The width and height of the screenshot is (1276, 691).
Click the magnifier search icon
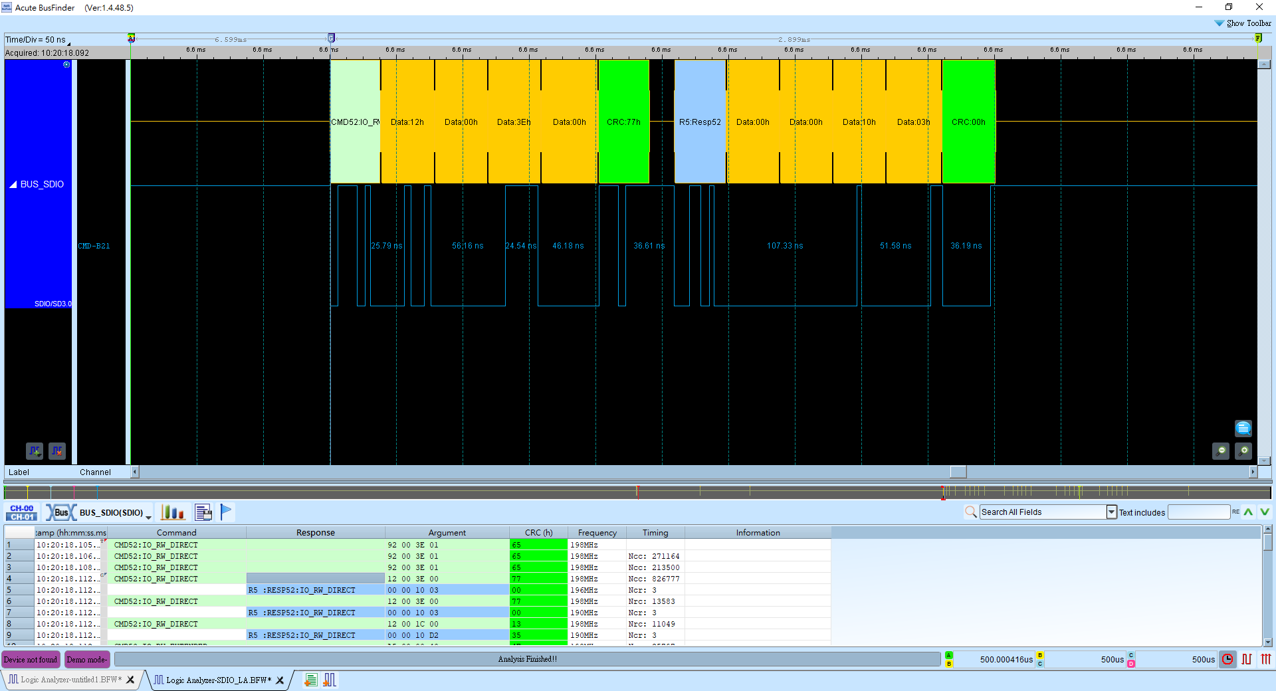click(x=971, y=512)
